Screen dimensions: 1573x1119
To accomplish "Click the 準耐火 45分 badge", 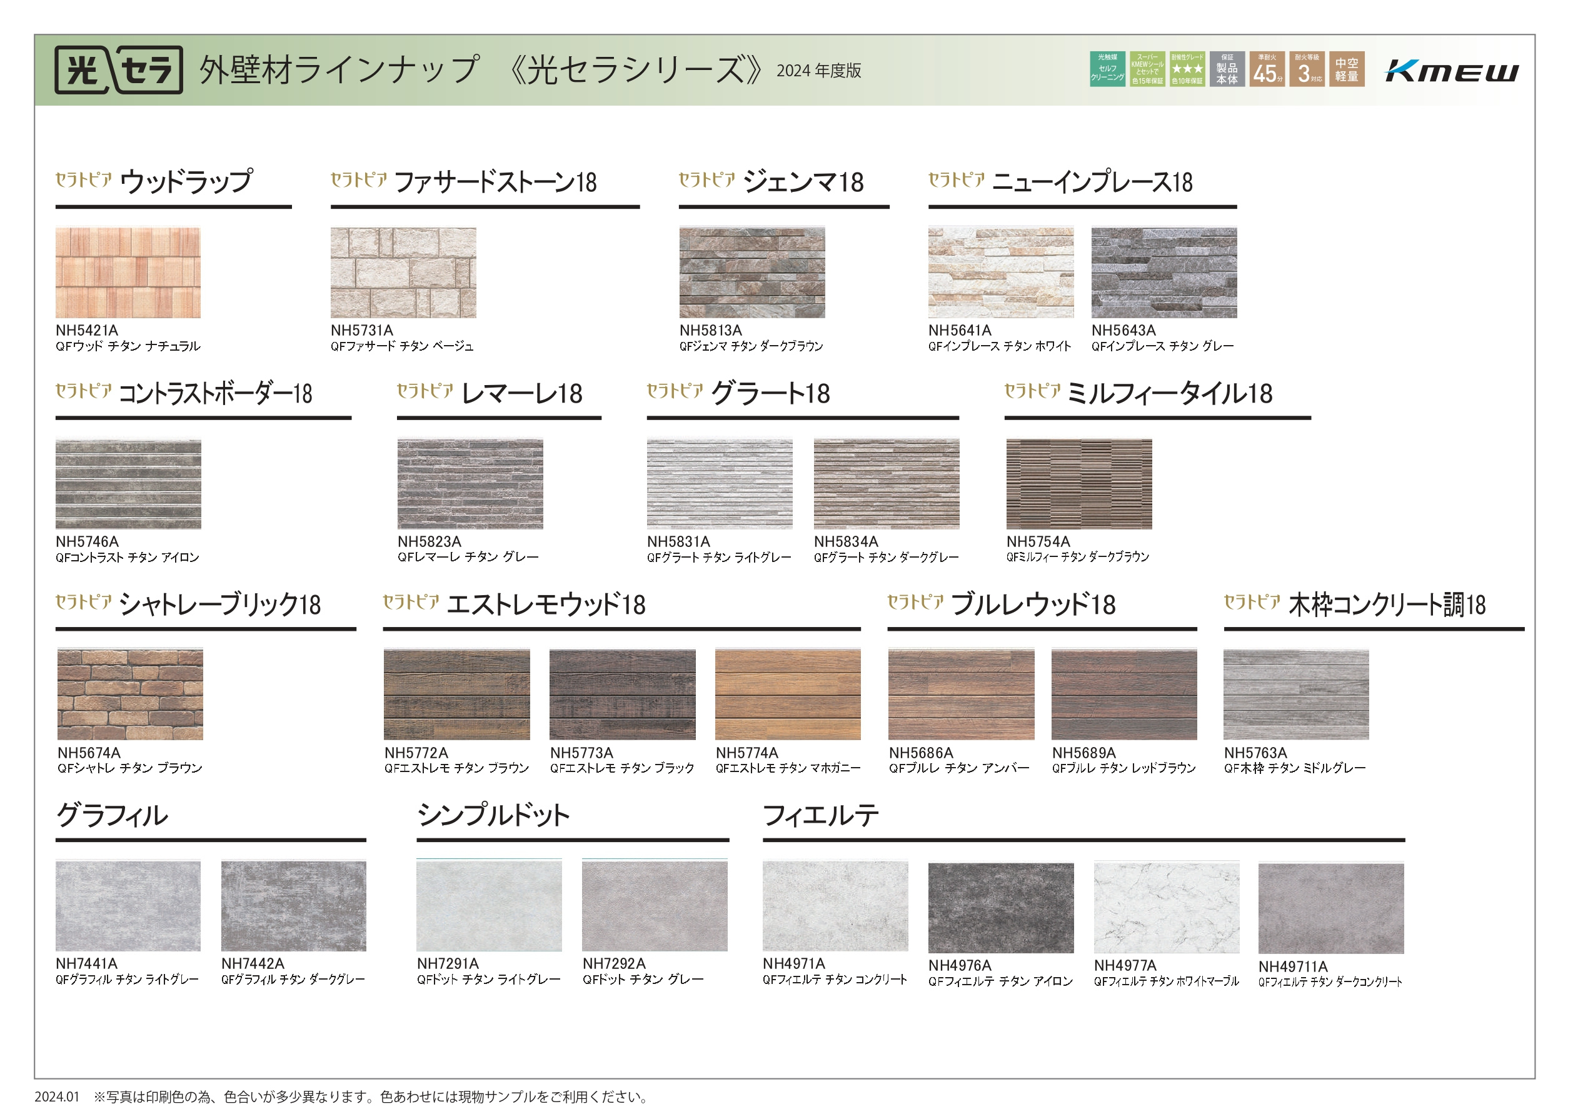I will coord(1267,69).
